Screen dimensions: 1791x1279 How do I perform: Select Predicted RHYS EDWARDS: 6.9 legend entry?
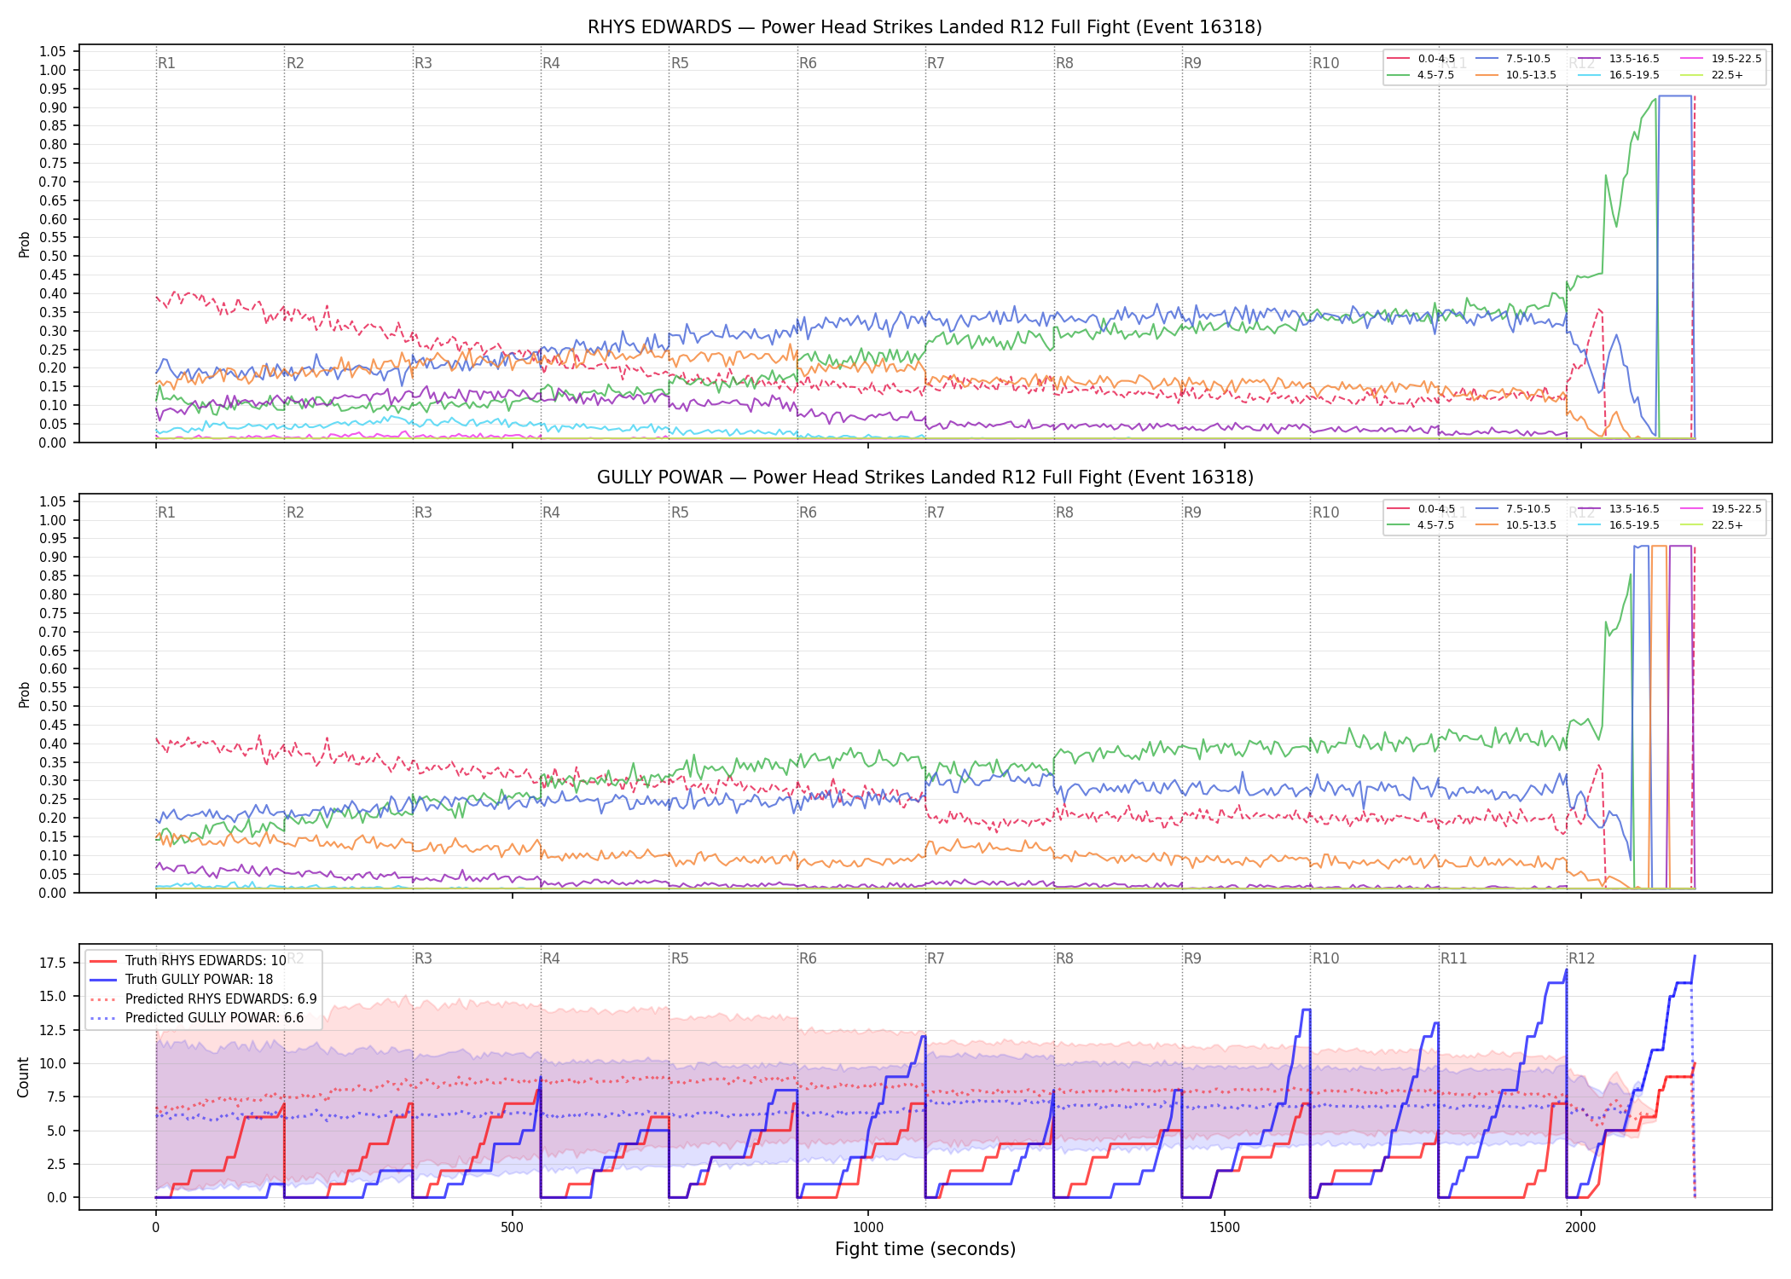coord(203,999)
